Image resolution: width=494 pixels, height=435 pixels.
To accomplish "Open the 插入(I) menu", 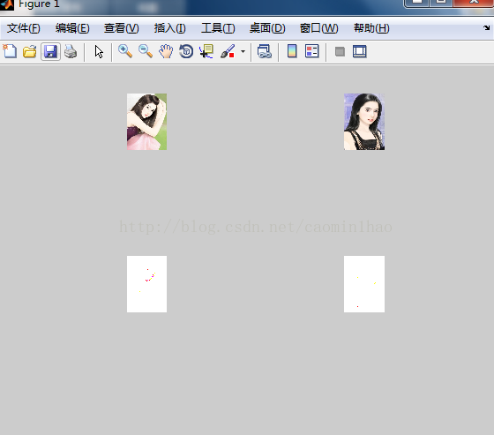I will click(170, 28).
